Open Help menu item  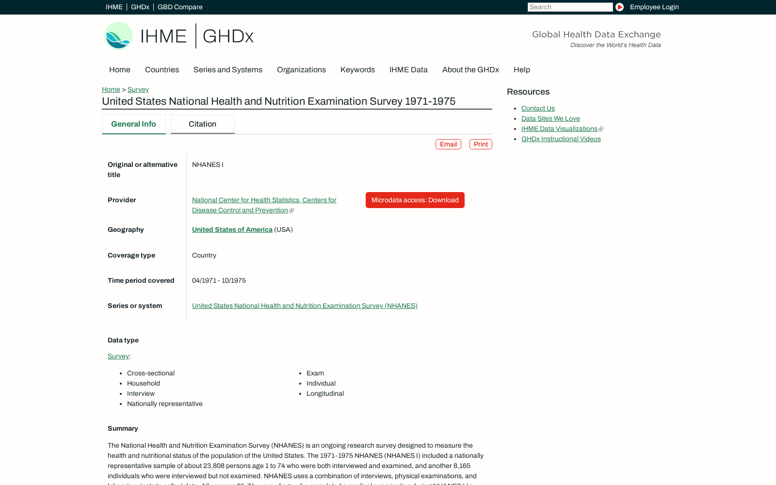(x=522, y=70)
